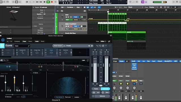Remove the Vintage Tape module

[x=42, y=50]
